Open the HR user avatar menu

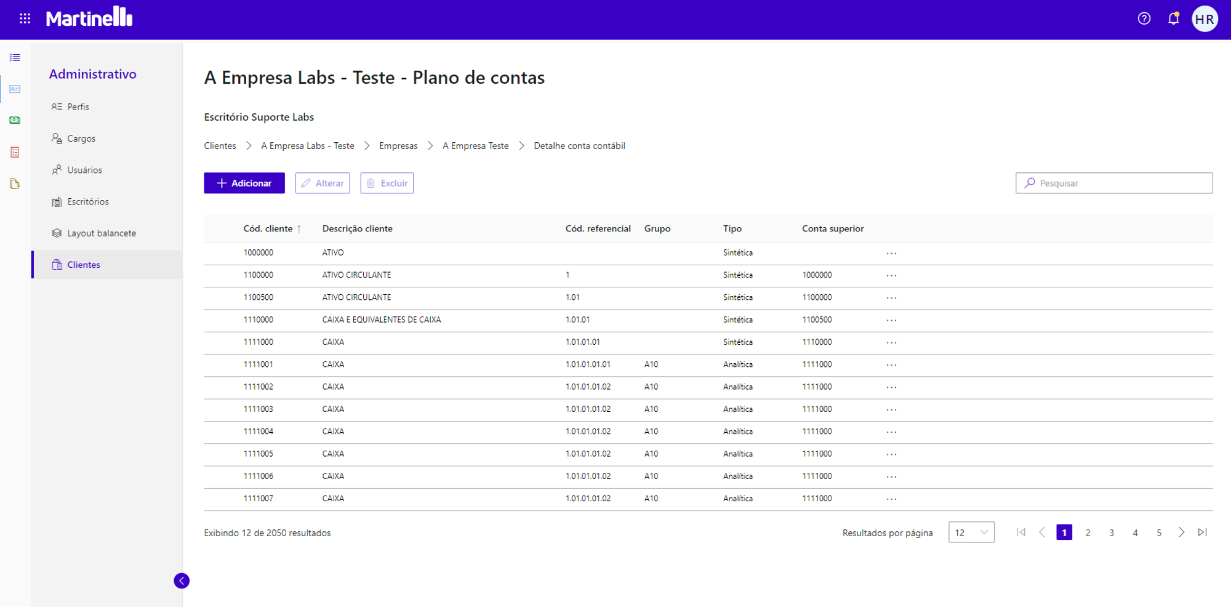(x=1204, y=19)
